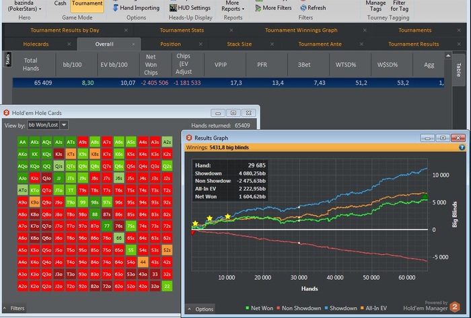Open View by bb Won/Lost dropdown
The height and width of the screenshot is (318, 471).
[x=64, y=125]
